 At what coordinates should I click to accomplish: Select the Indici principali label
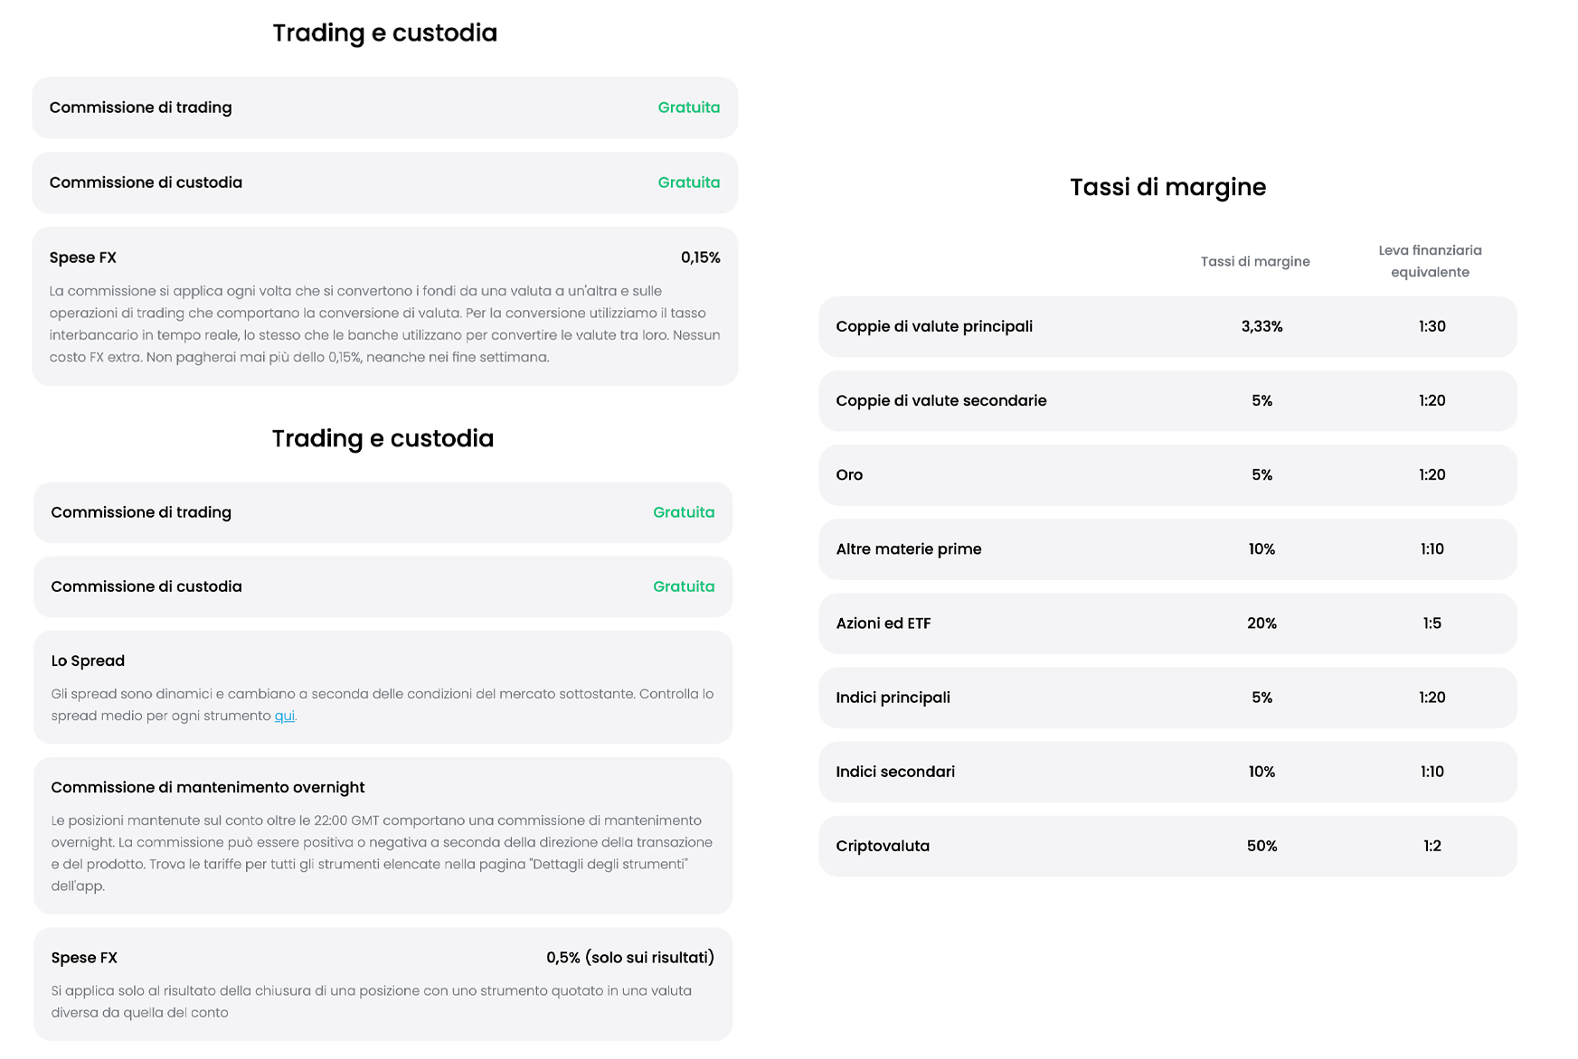tap(893, 698)
